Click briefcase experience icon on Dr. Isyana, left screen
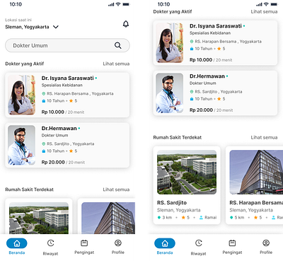The height and width of the screenshot is (261, 283). pyautogui.click(x=43, y=100)
